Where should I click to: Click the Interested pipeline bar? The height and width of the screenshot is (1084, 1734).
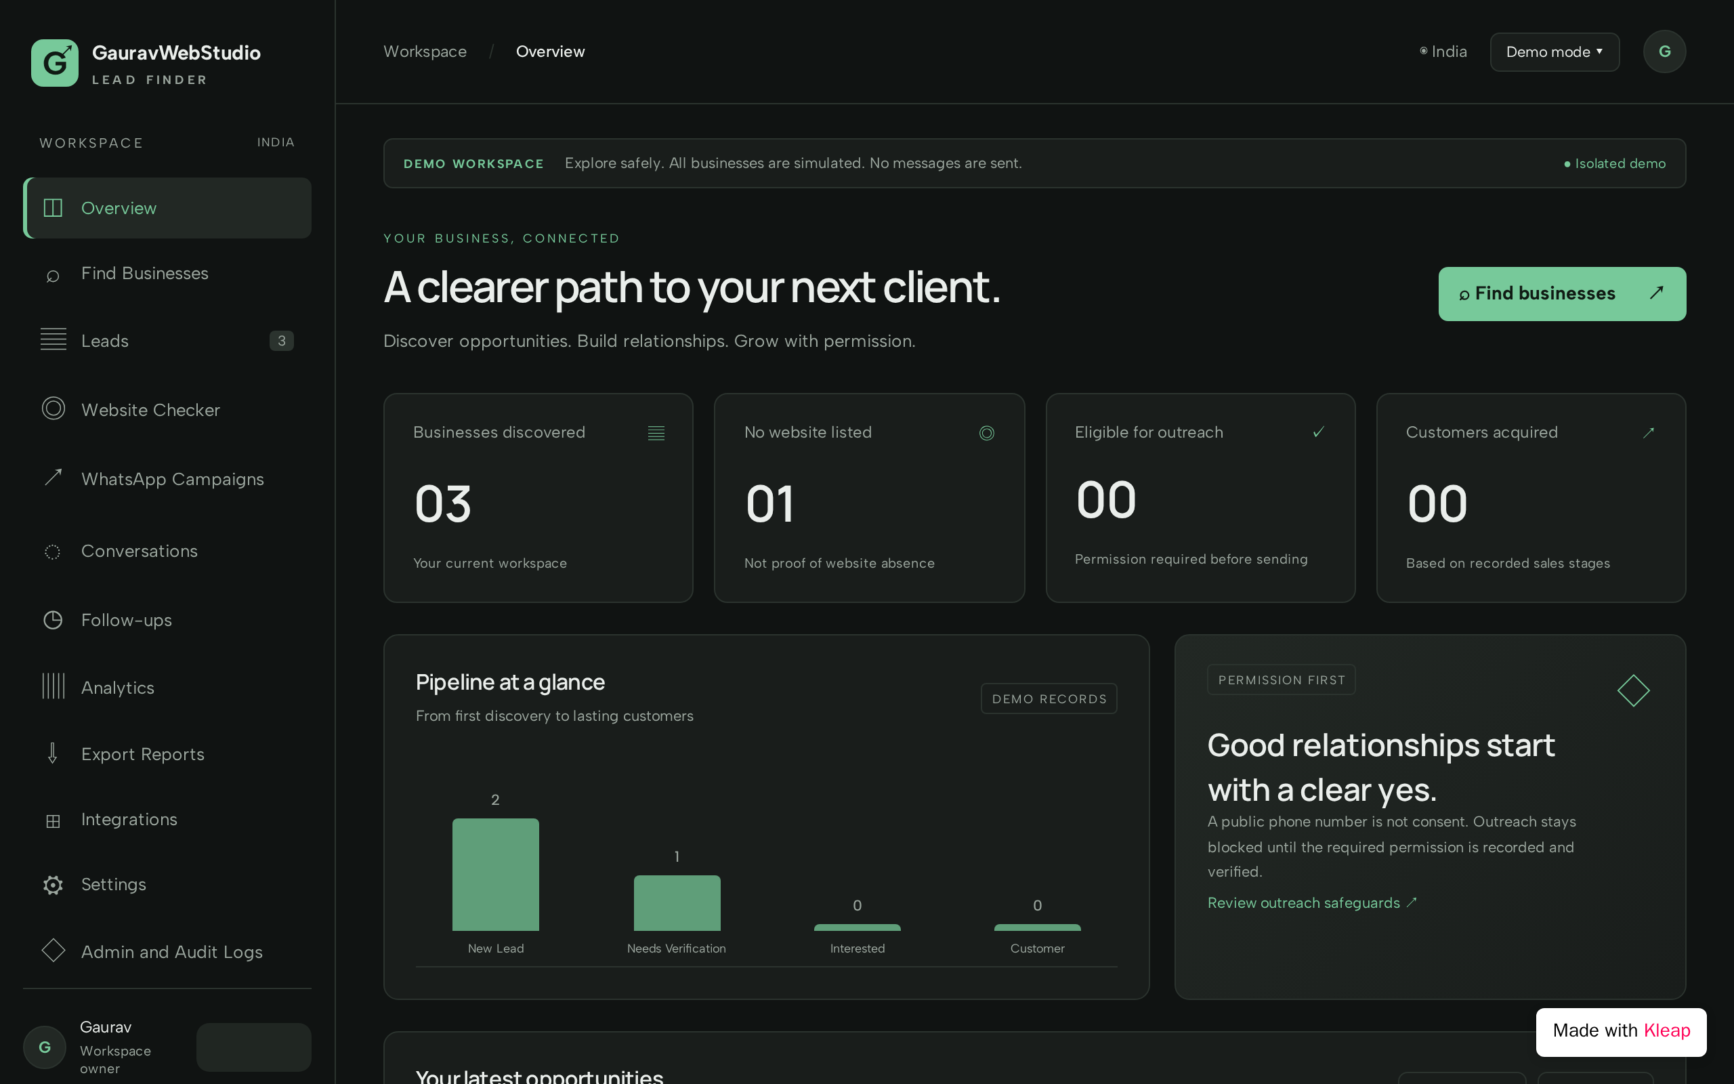[857, 927]
